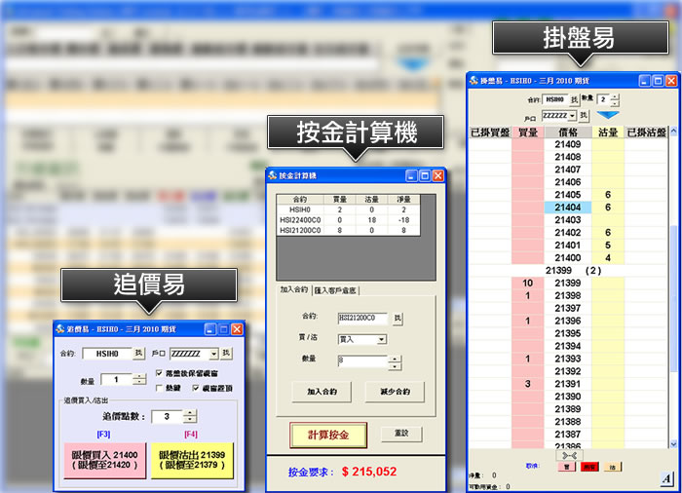
Task: Select the 加入合約 tab in 按金計算機
Action: pyautogui.click(x=294, y=290)
